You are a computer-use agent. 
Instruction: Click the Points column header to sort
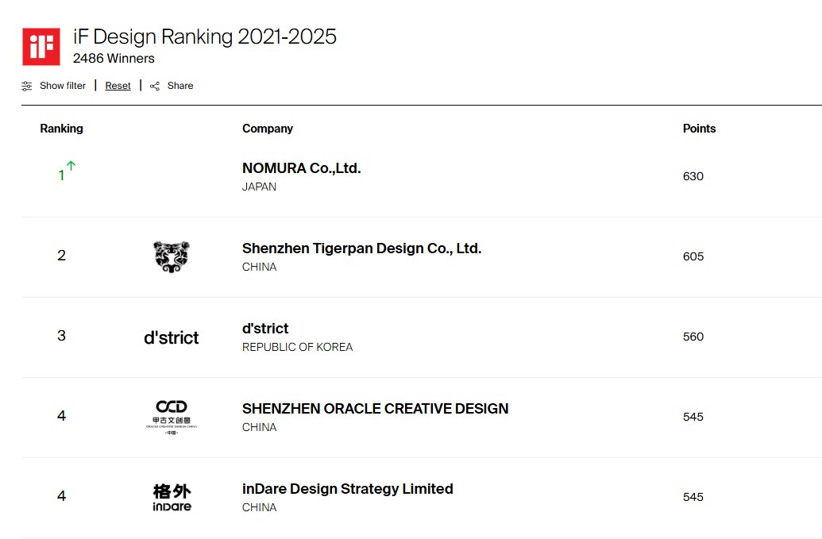click(699, 128)
